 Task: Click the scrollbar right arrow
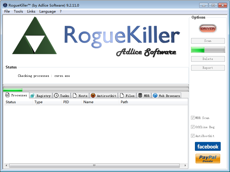pyautogui.click(x=185, y=165)
